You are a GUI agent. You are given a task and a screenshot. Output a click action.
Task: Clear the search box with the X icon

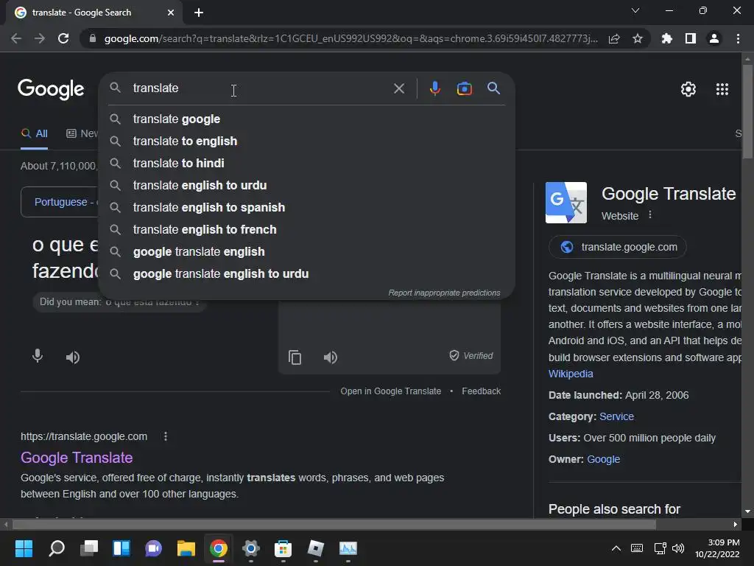tap(398, 88)
